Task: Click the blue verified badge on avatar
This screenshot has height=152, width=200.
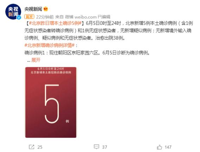Action: (x=19, y=17)
